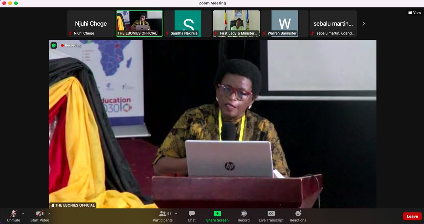
Task: Click the green encryption shield icon
Action: coord(54,46)
